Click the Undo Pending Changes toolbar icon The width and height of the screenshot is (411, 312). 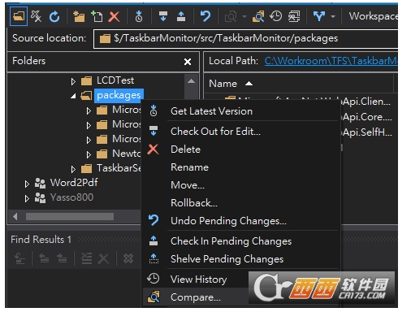tap(205, 17)
